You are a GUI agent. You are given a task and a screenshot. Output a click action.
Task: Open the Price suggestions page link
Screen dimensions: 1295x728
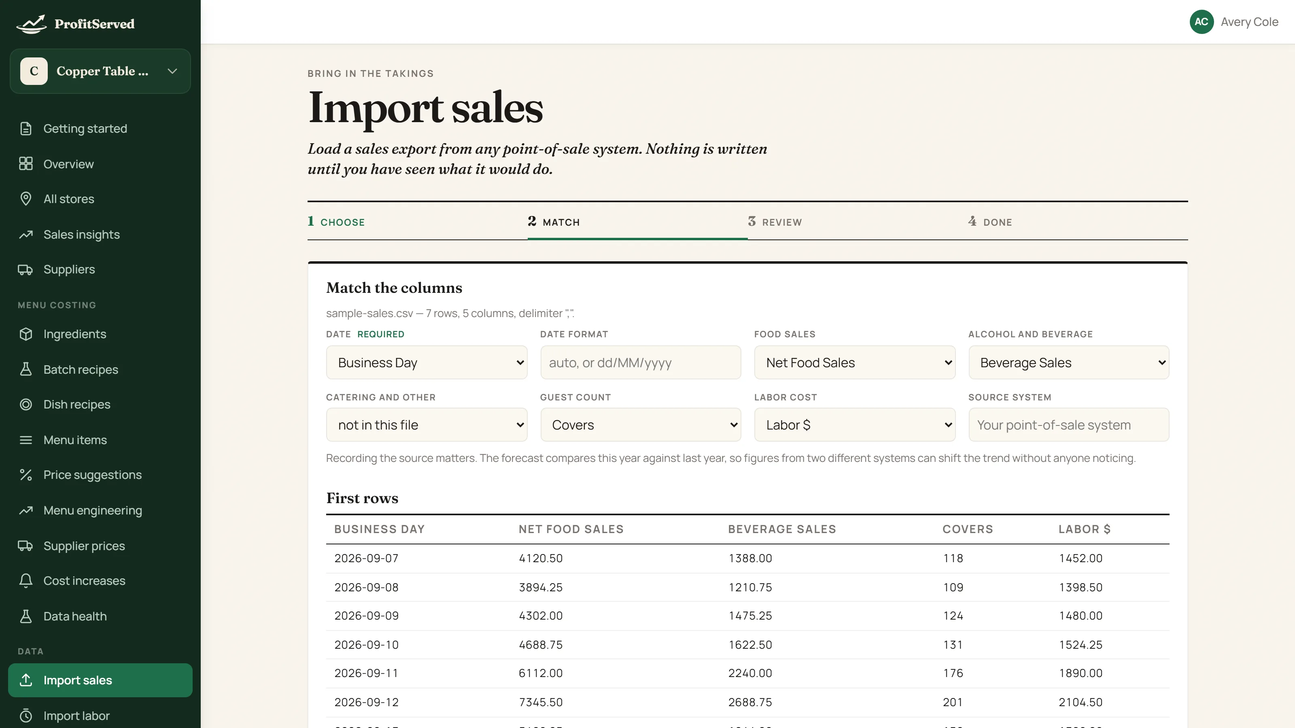pyautogui.click(x=93, y=475)
